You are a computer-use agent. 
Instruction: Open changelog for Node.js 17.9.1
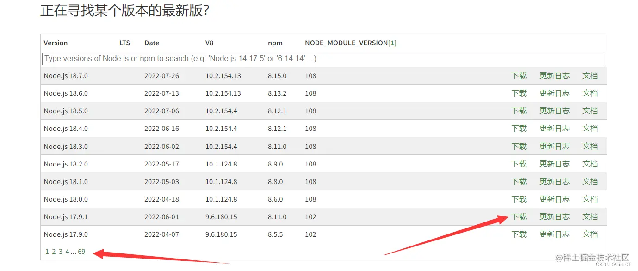pyautogui.click(x=554, y=217)
